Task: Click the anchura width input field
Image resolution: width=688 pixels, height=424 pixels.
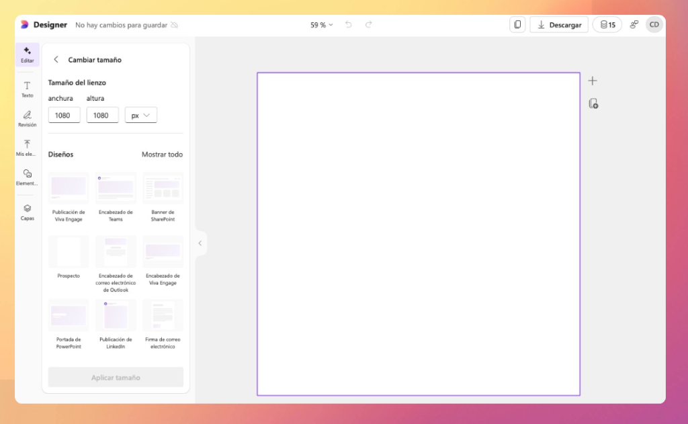Action: (64, 115)
